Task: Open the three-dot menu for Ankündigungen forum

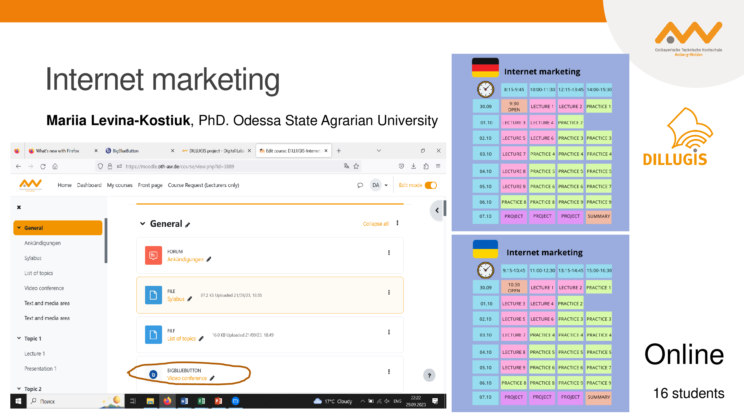Action: [x=389, y=253]
